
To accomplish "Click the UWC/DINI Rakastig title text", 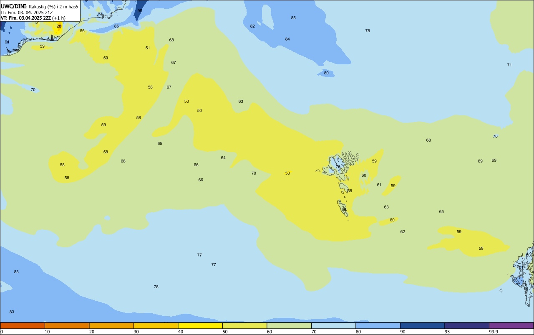I will [39, 6].
